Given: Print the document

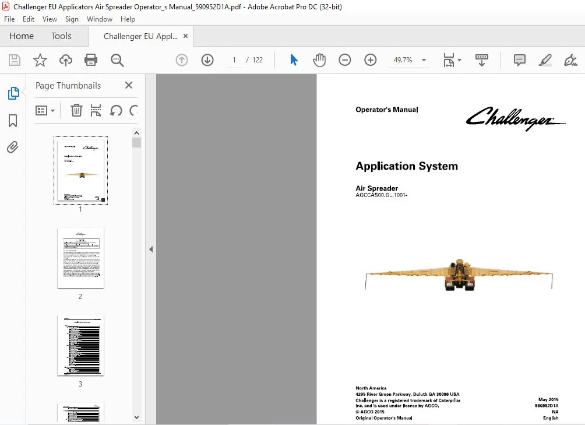Looking at the screenshot, I should (x=91, y=60).
